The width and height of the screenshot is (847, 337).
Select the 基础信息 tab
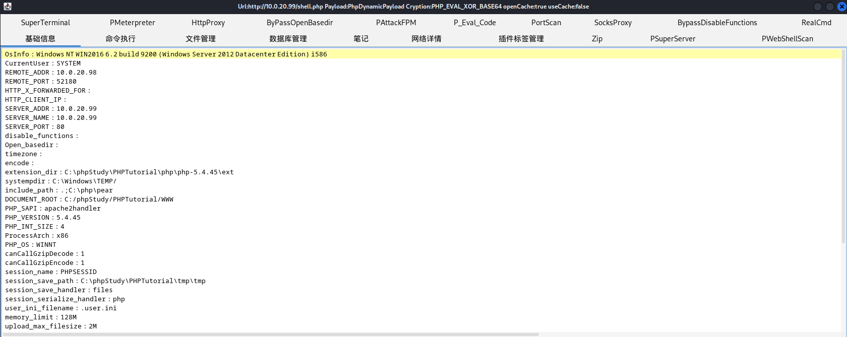(x=40, y=39)
